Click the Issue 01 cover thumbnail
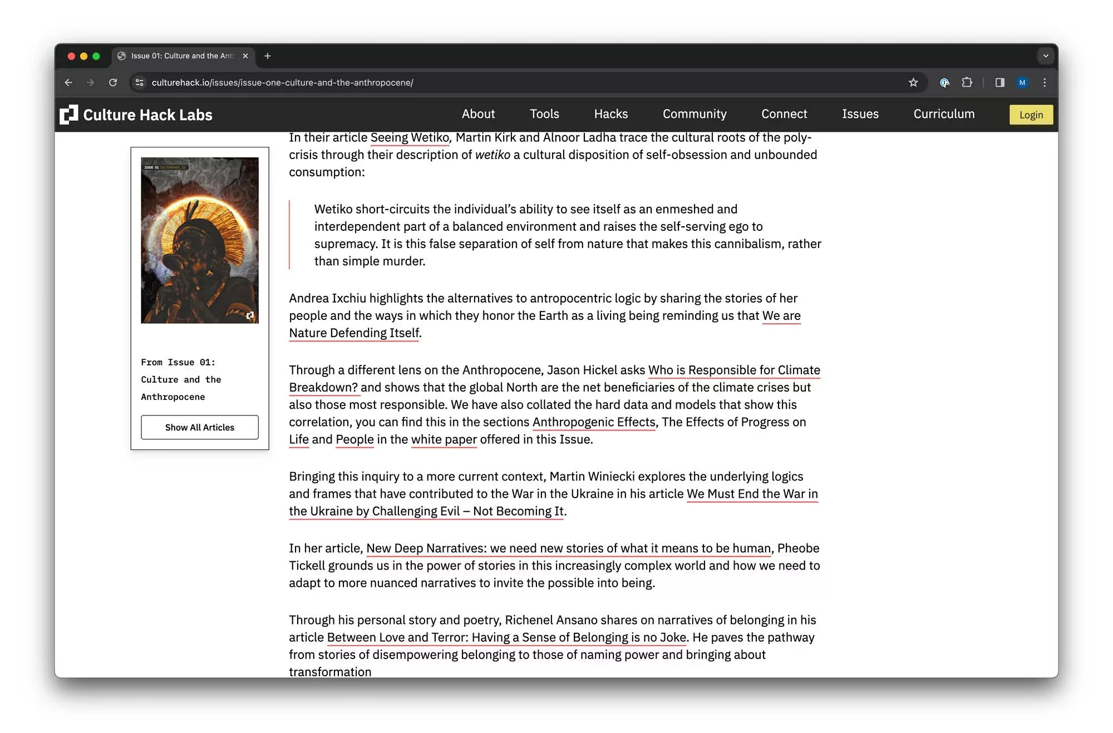The image size is (1113, 733). (x=199, y=240)
